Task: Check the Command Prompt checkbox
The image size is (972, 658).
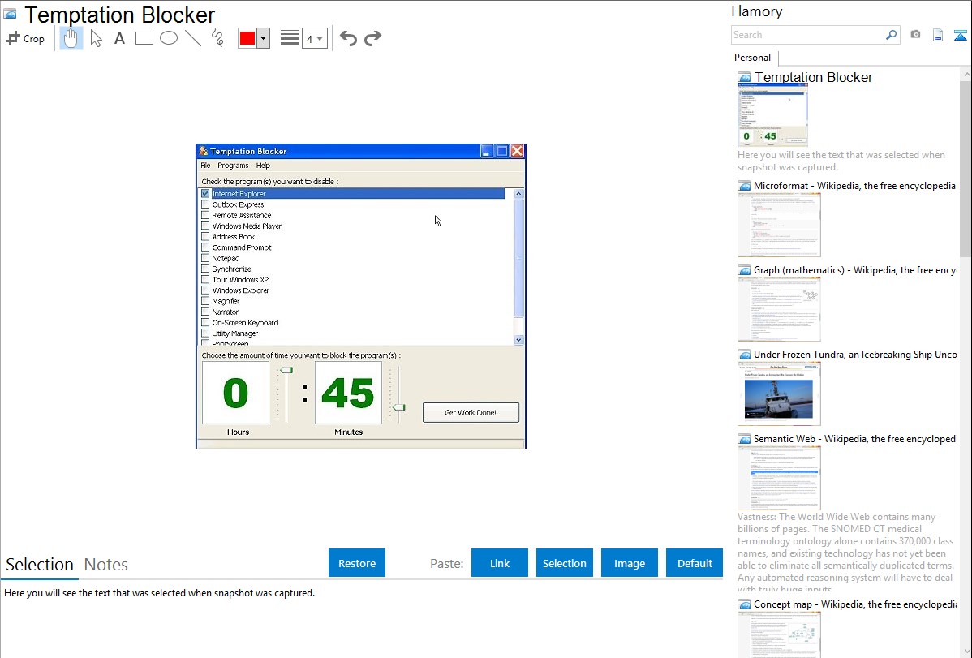Action: (205, 247)
